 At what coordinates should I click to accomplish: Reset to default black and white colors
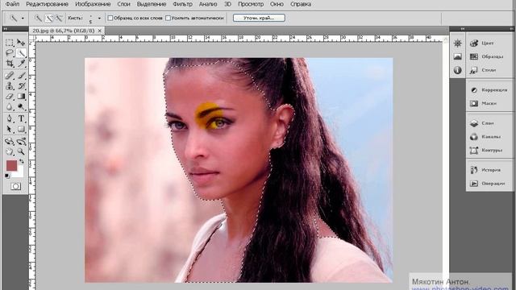coord(7,176)
